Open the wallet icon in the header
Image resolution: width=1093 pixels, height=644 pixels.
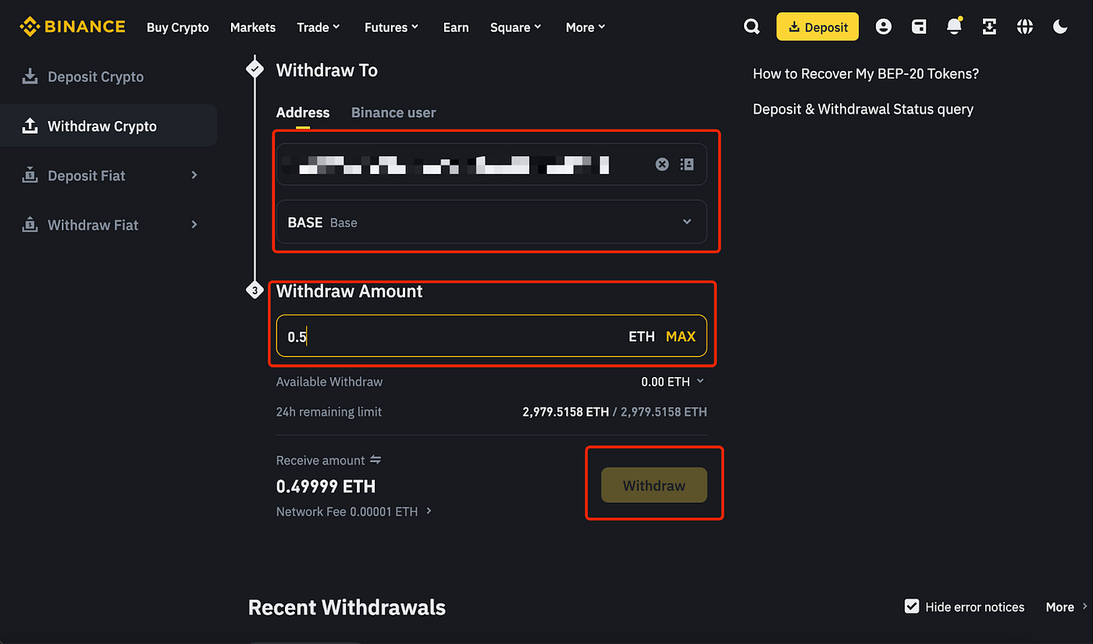tap(918, 26)
